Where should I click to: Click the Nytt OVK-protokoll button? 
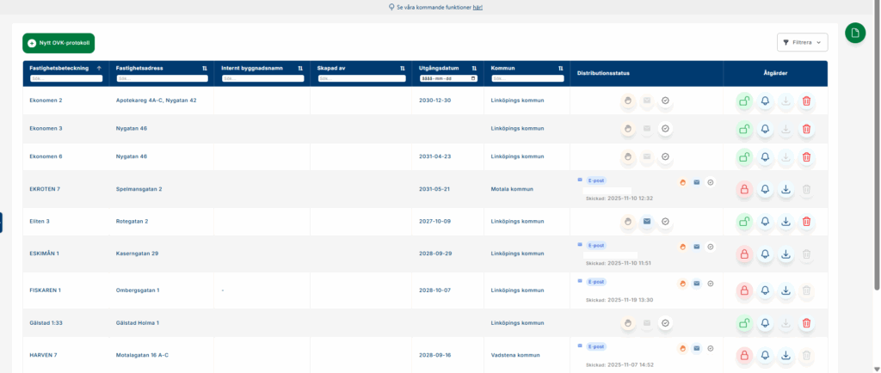[x=59, y=42]
